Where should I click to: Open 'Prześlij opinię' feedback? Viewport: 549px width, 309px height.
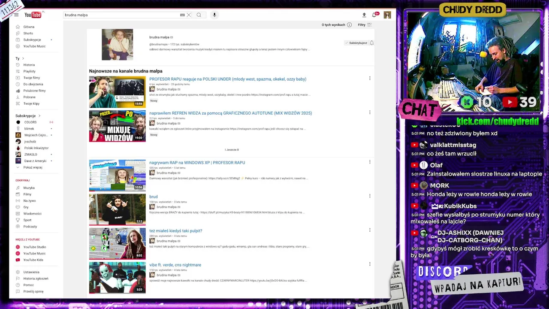(34, 291)
